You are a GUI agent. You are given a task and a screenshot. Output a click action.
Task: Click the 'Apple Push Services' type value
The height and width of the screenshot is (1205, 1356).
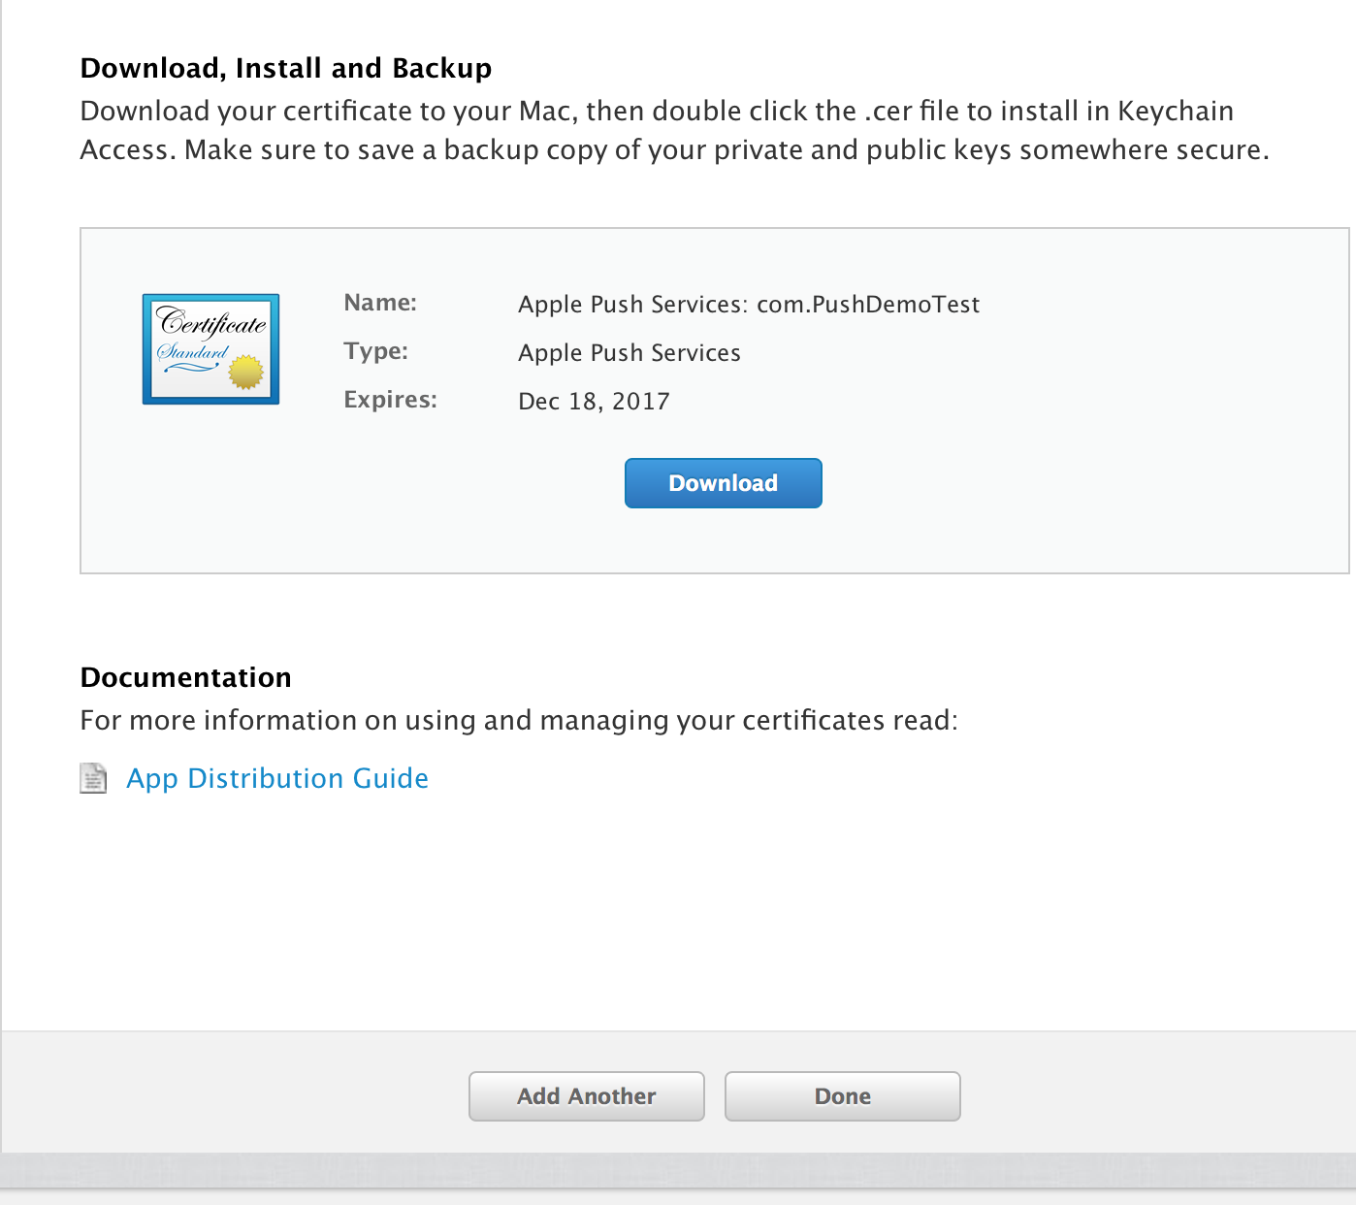coord(629,353)
